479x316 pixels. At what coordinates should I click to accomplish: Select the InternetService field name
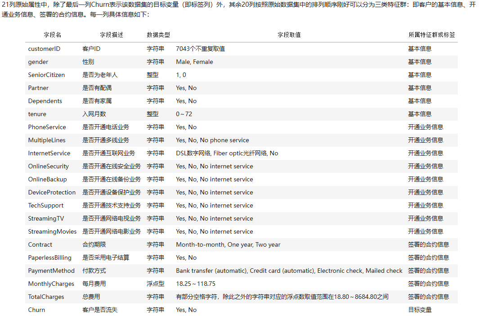[x=49, y=153]
